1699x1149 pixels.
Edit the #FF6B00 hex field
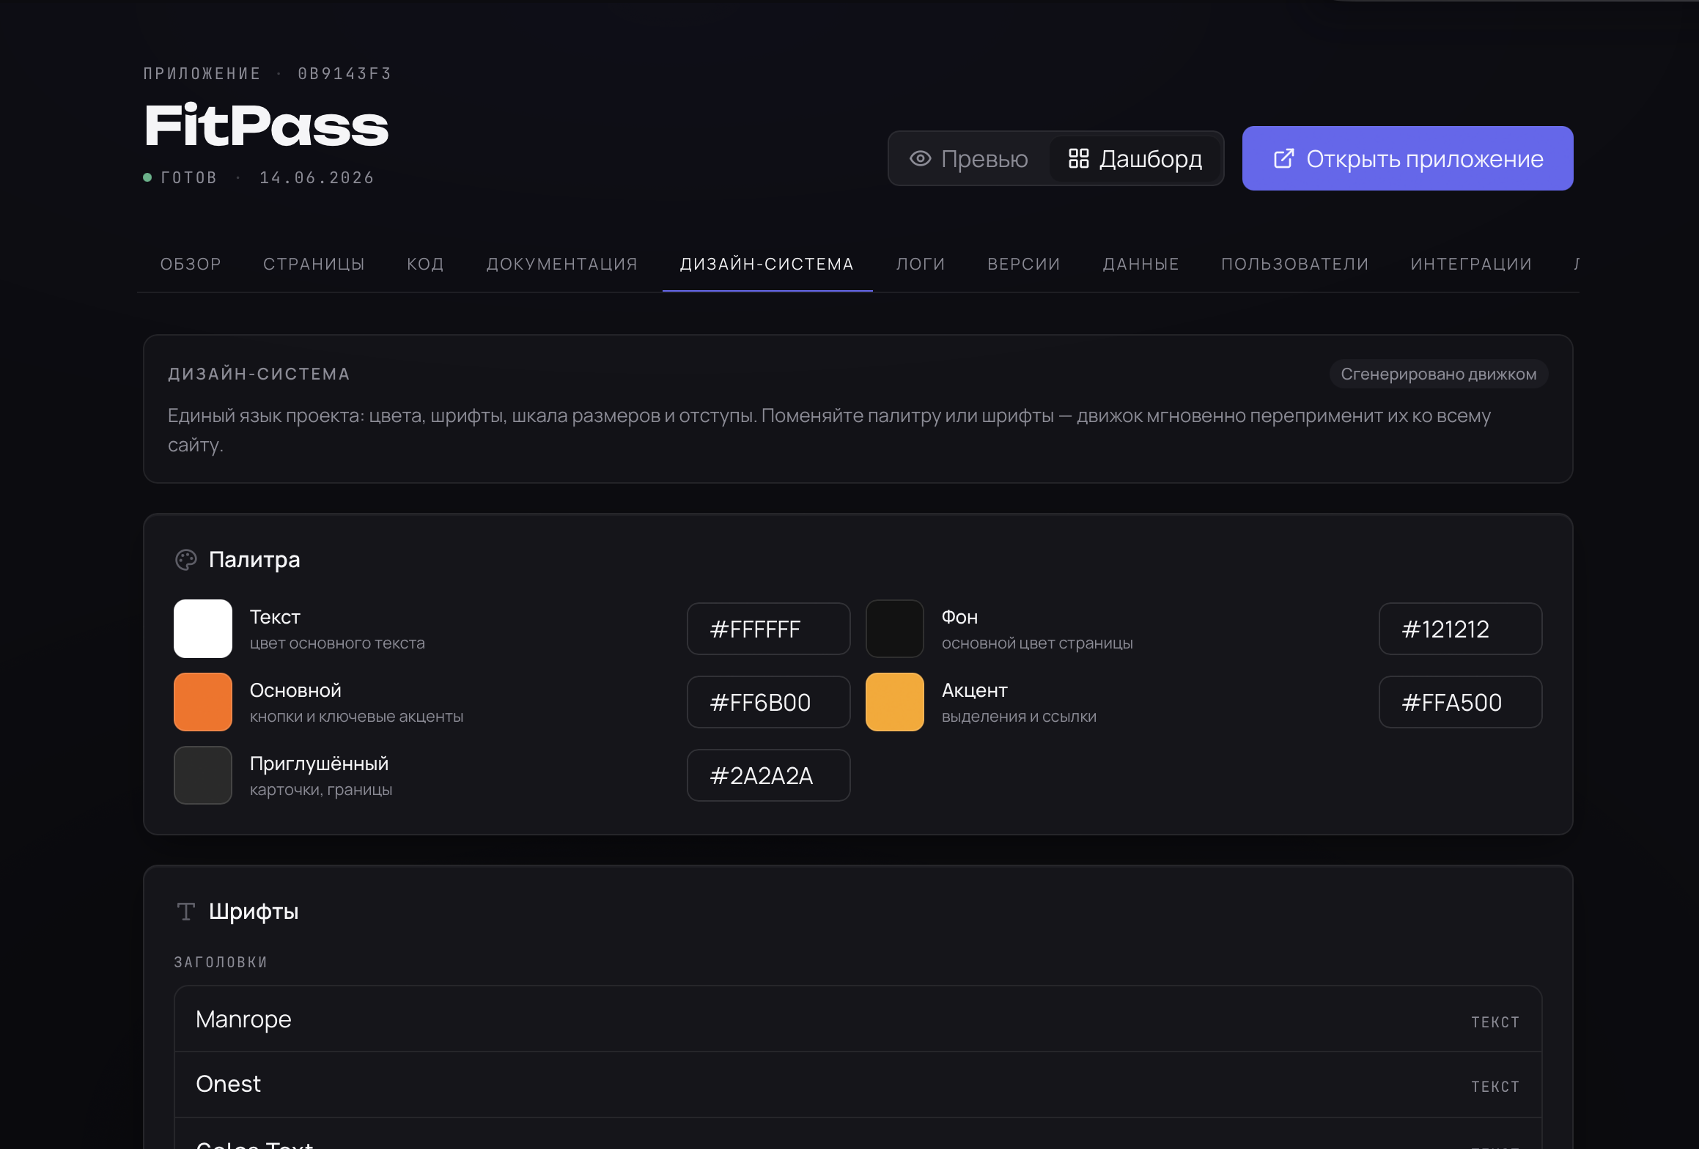(769, 702)
